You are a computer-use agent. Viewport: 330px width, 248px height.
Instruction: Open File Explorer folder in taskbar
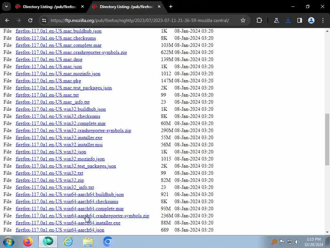[x=88, y=242]
